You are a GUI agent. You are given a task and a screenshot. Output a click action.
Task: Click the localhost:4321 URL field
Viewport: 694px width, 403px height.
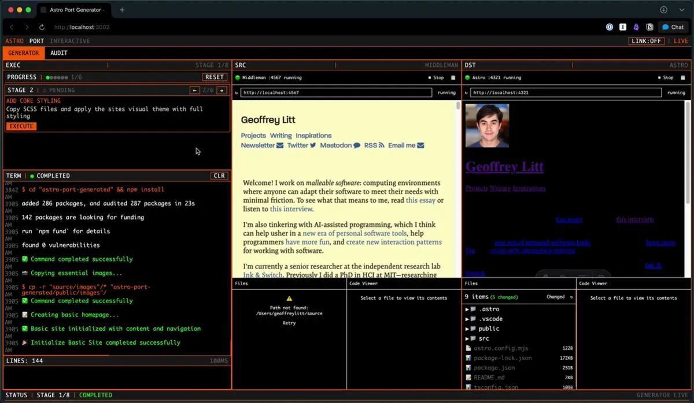[x=566, y=92]
